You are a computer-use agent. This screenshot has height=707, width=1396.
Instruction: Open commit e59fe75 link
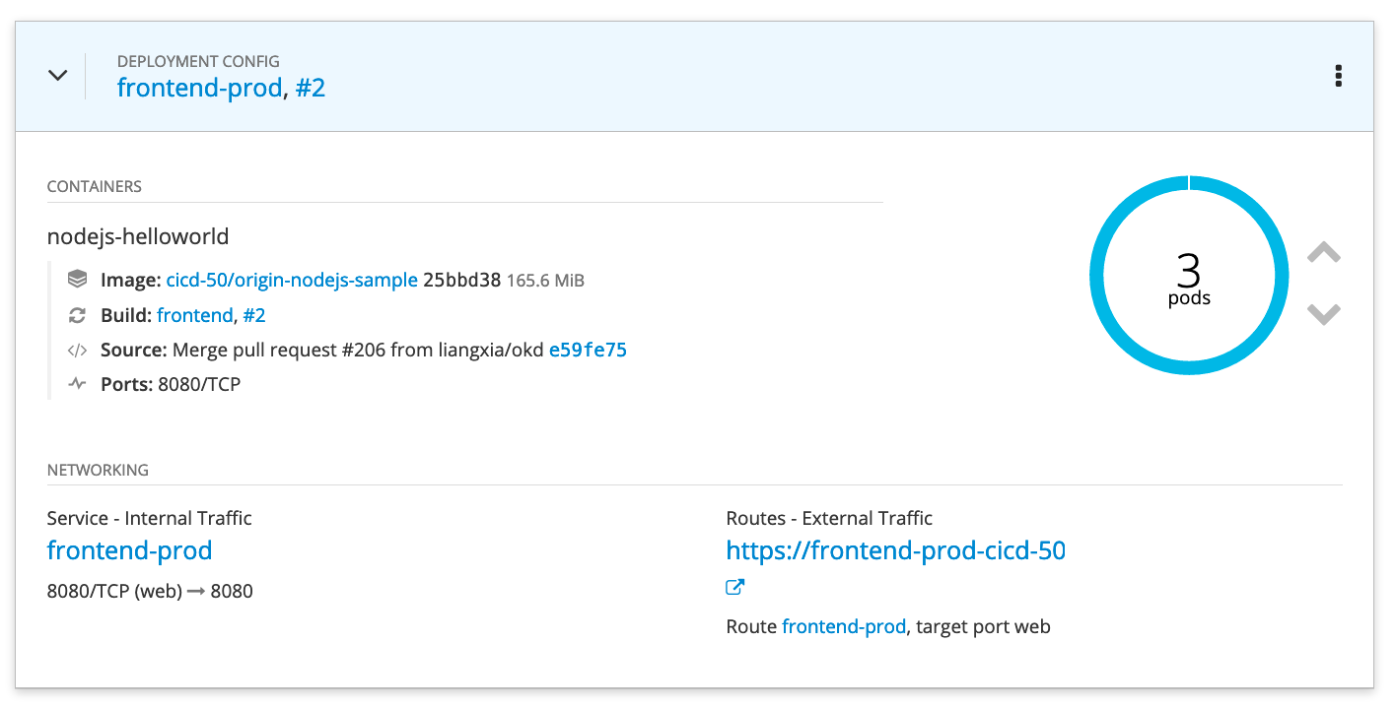(588, 350)
